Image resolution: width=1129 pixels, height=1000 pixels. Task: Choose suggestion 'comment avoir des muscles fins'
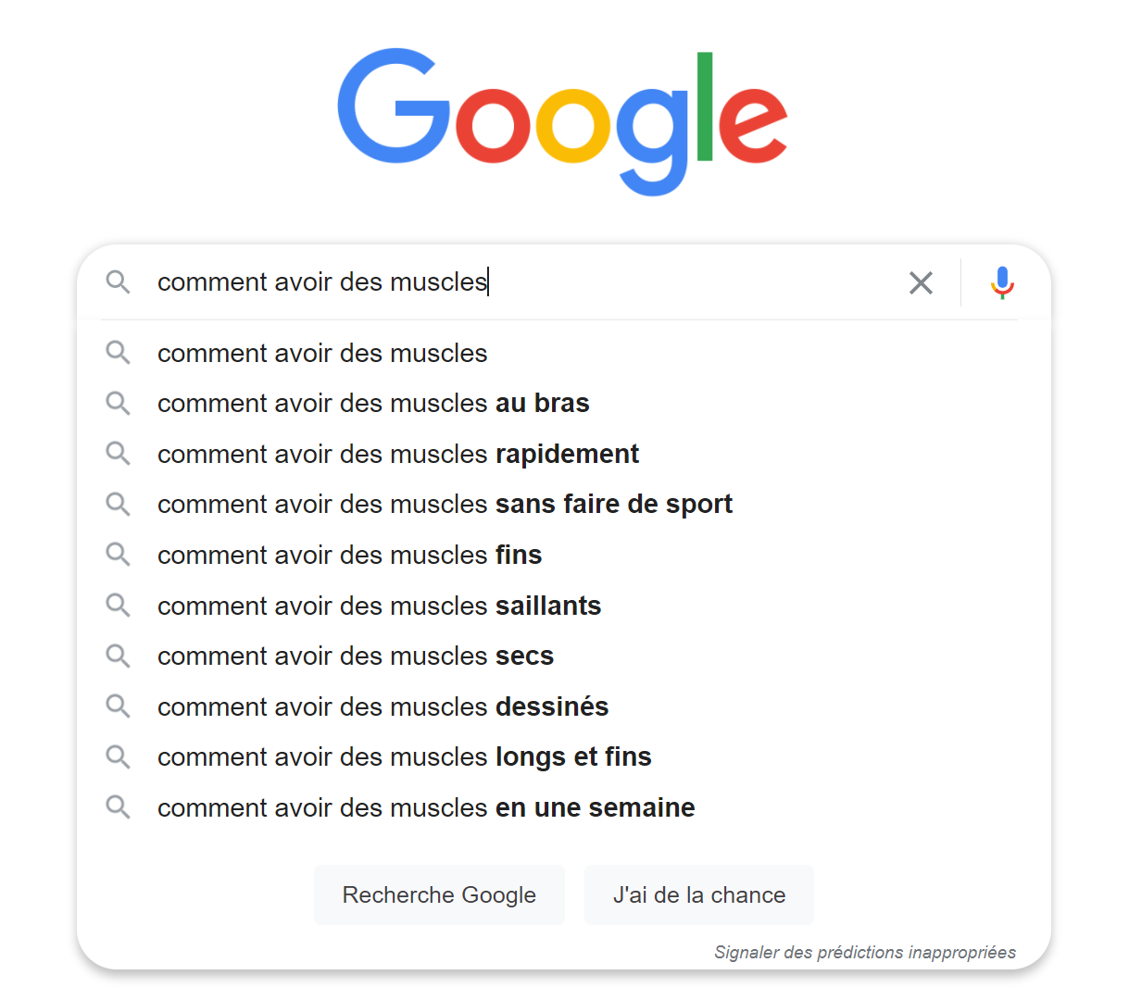[349, 555]
